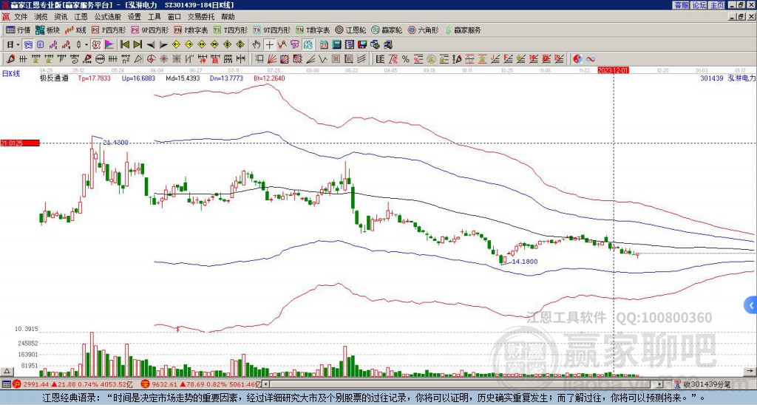757x405 pixels.
Task: Click the scrollbar right arrow
Action: (660, 384)
